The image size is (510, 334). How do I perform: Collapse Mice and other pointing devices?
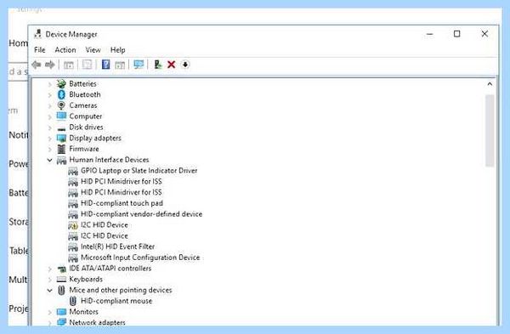[x=50, y=290]
